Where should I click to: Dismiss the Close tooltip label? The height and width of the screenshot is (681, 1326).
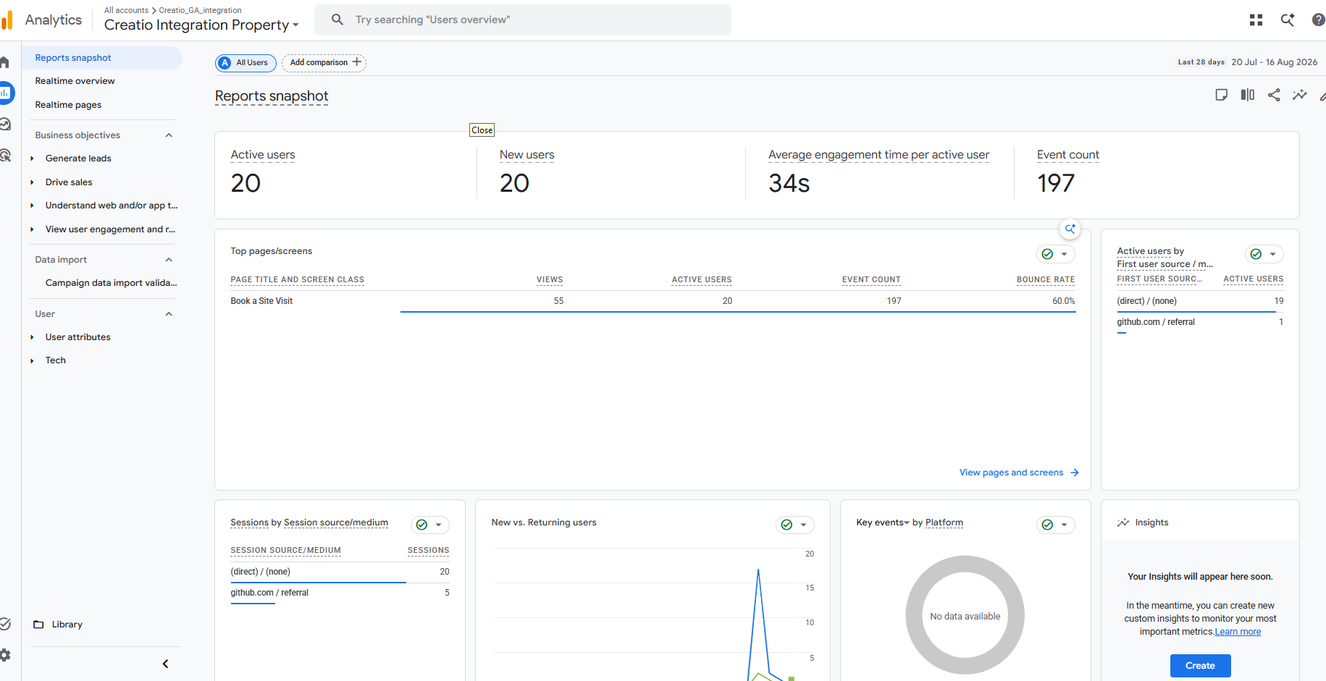point(482,130)
